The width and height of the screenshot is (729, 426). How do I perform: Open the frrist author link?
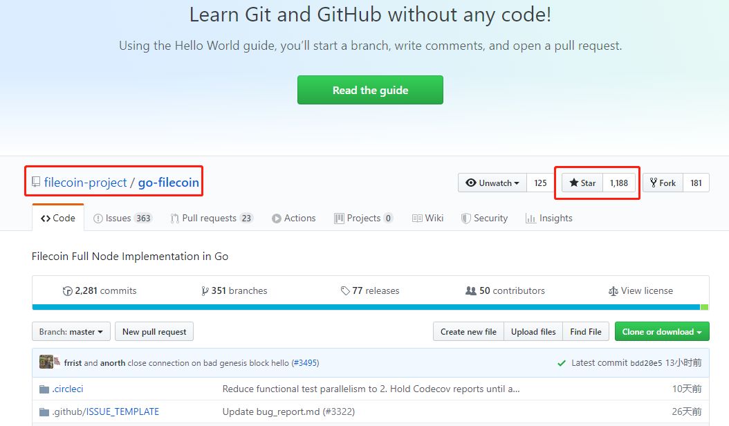point(73,363)
